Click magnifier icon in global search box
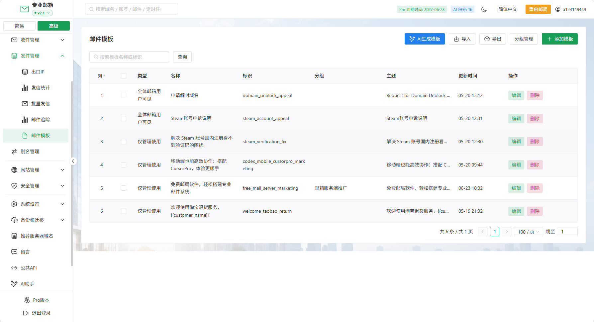The image size is (594, 322). tap(91, 9)
